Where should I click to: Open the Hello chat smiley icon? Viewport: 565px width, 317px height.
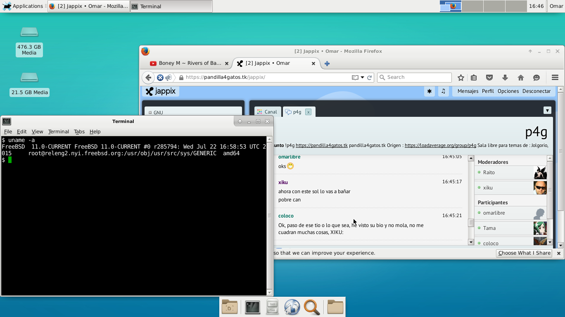tap(537, 78)
